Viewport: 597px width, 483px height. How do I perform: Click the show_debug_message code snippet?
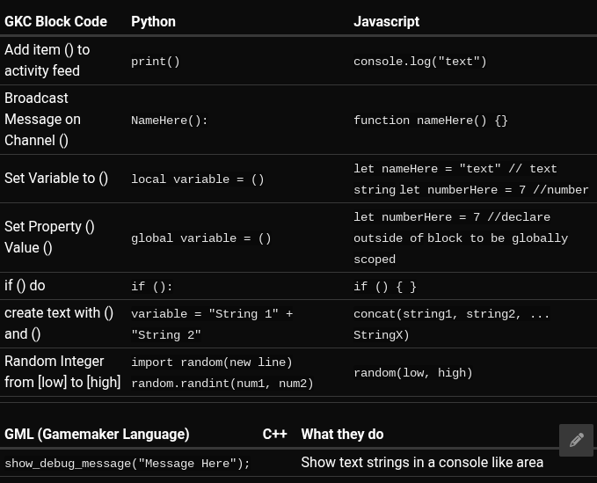(127, 464)
